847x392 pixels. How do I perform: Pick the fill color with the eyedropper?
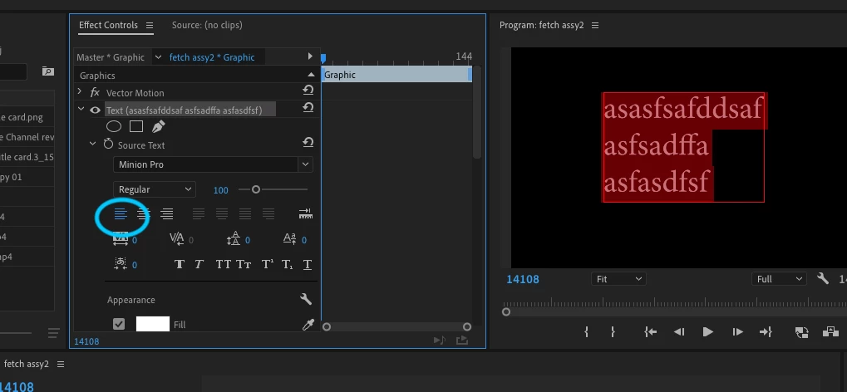point(308,325)
